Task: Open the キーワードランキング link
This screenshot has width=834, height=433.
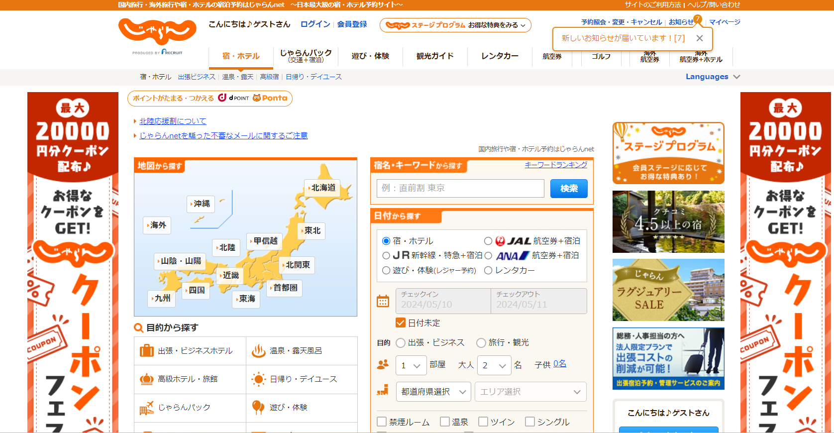Action: (x=556, y=165)
